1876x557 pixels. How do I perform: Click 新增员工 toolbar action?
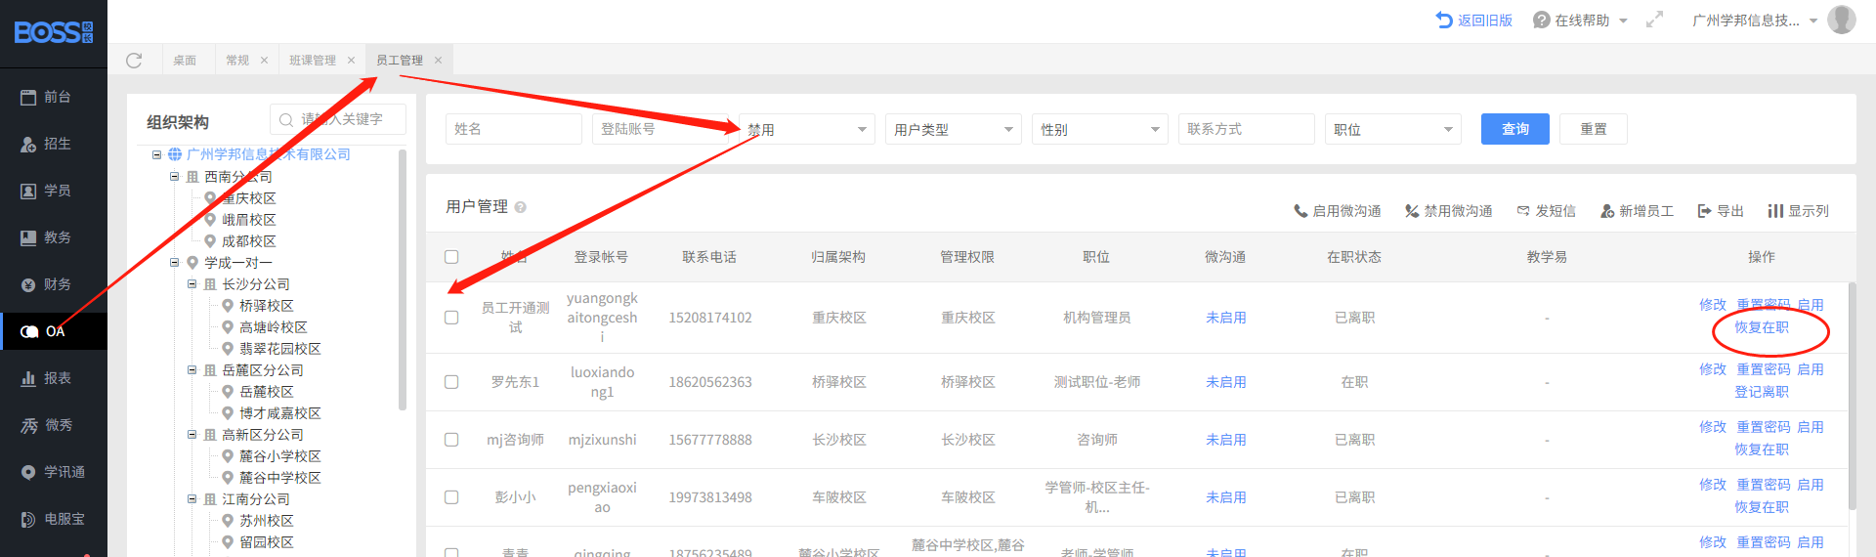pos(1637,211)
